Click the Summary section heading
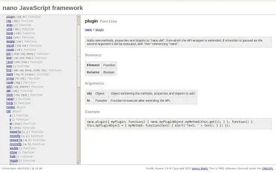The width and height of the screenshot is (276, 173). (93, 55)
